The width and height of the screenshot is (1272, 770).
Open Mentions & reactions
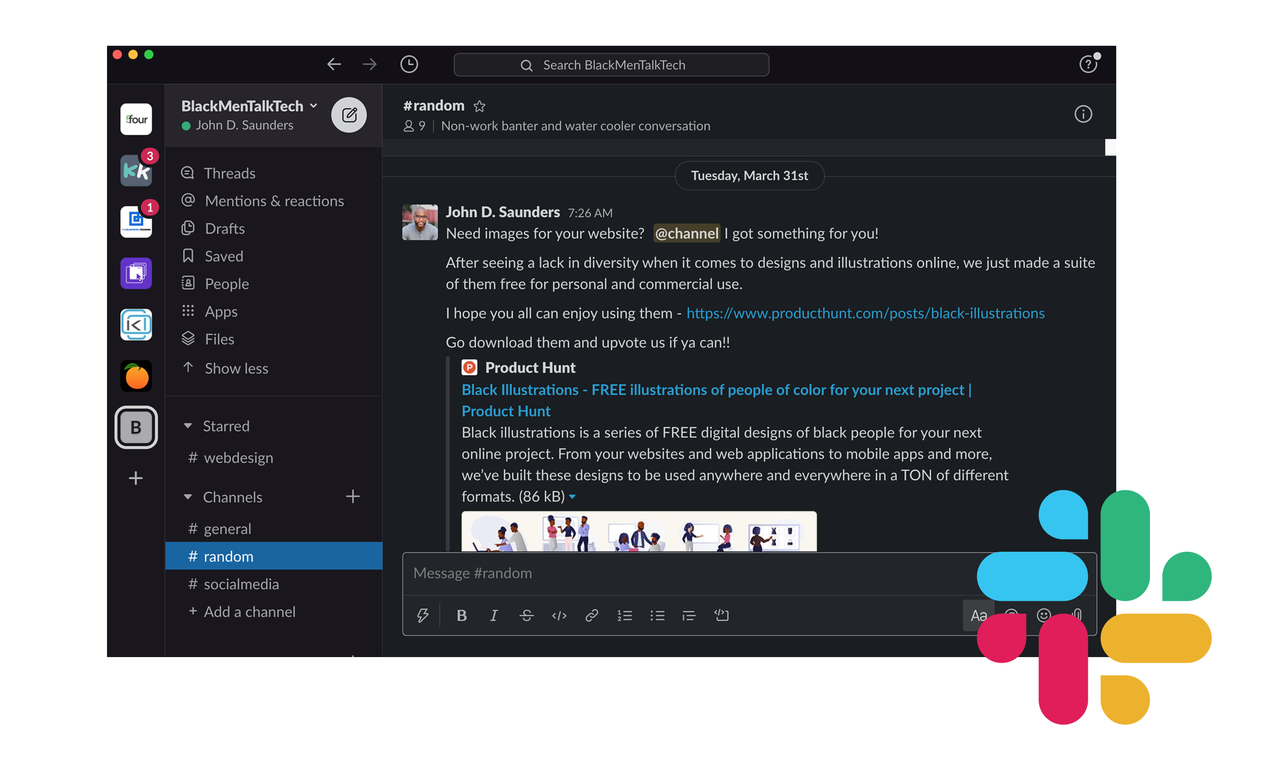(x=274, y=201)
